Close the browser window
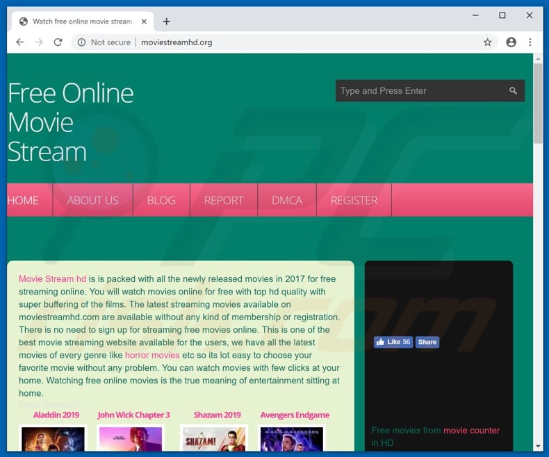549x457 pixels. [x=530, y=15]
